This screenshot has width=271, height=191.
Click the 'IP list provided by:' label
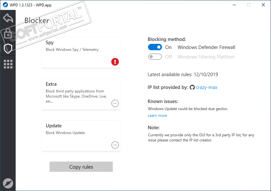pos(168,87)
